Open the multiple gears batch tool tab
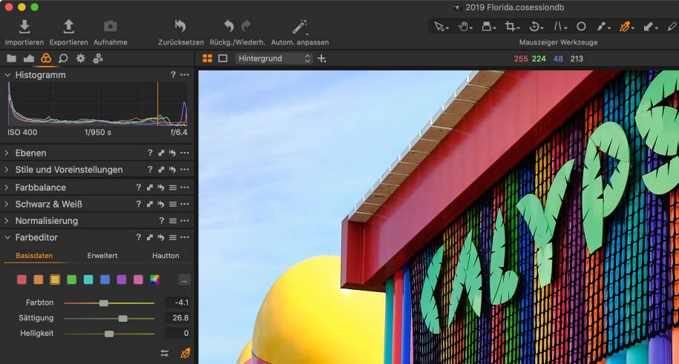 pyautogui.click(x=98, y=59)
